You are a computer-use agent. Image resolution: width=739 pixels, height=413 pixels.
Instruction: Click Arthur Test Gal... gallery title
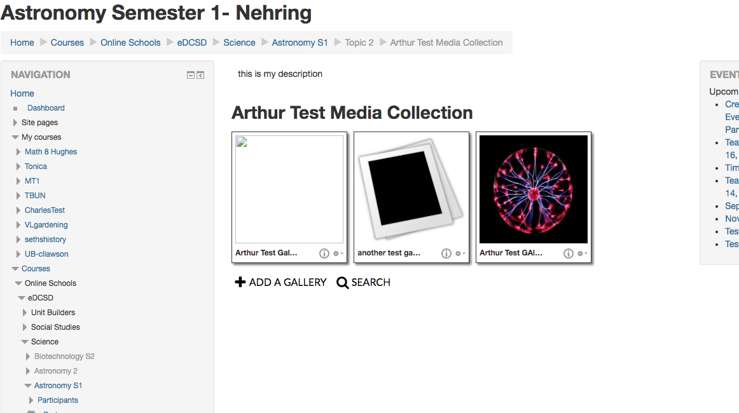(x=266, y=253)
